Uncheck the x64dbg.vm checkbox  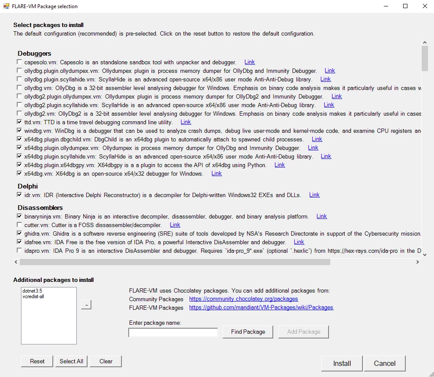point(19,174)
